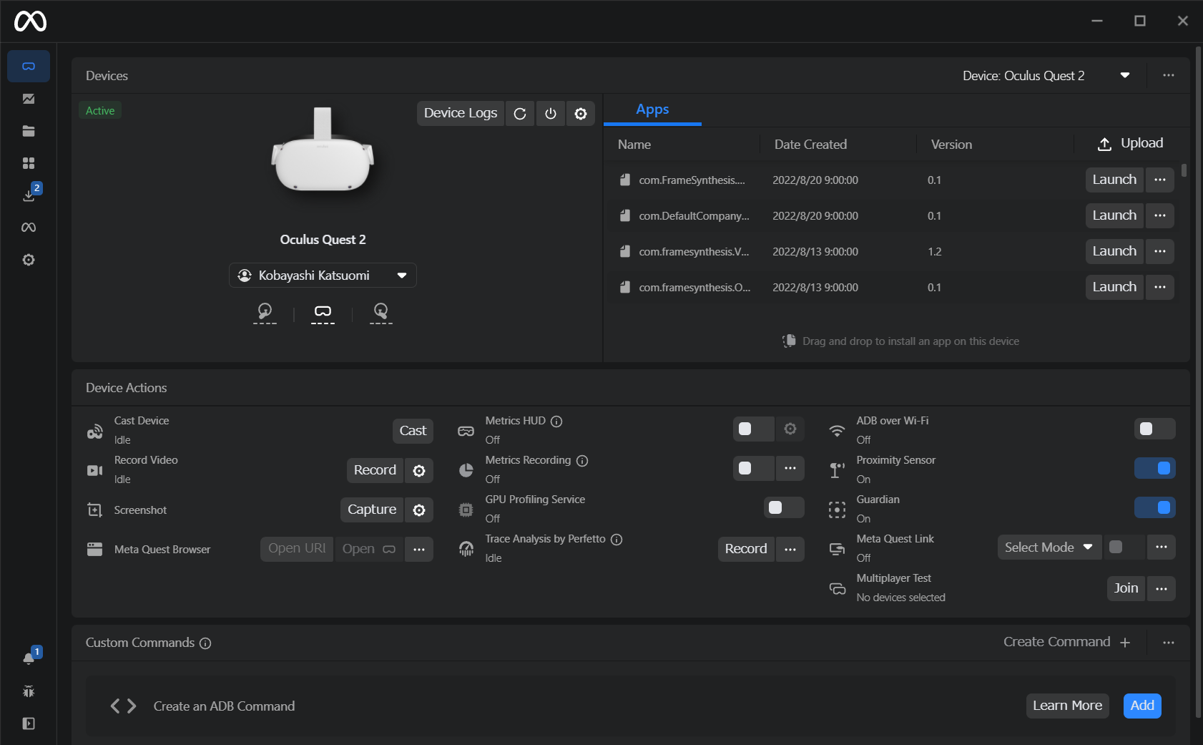Open the App Distribution grid icon
This screenshot has width=1203, height=745.
coord(29,163)
